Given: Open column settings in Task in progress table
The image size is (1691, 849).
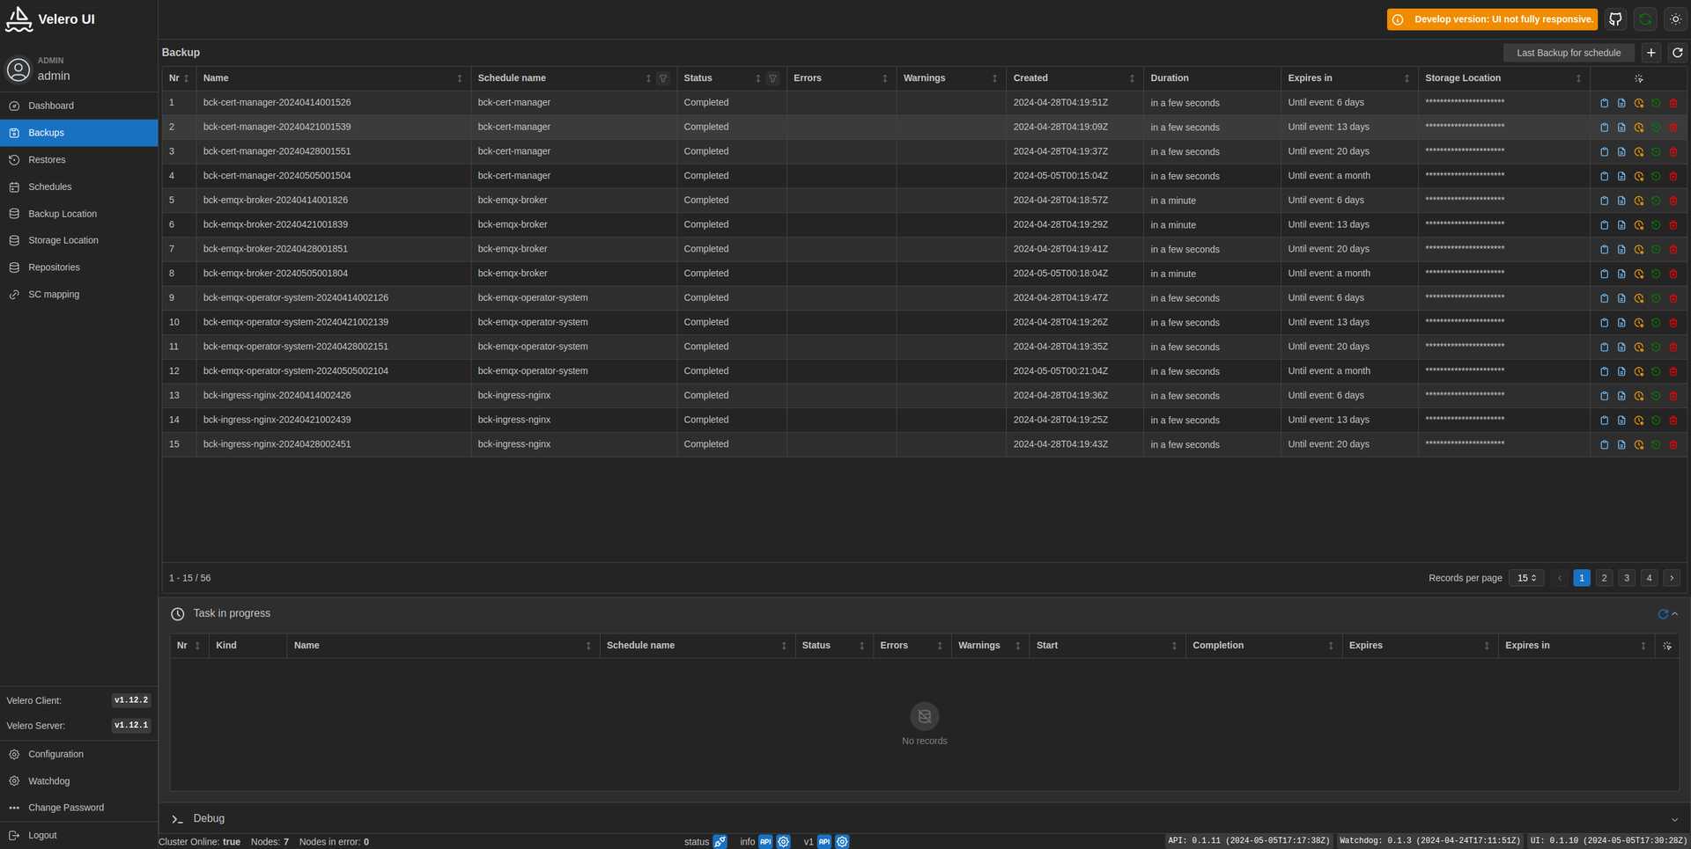Looking at the screenshot, I should (x=1667, y=646).
